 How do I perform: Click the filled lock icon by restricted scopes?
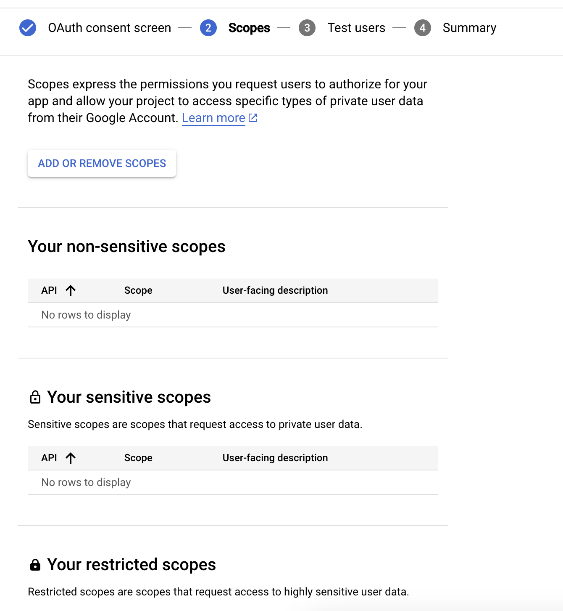coord(35,565)
